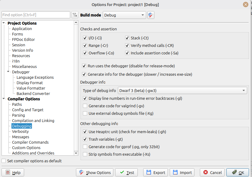Image resolution: width=252 pixels, height=177 pixels.
Task: Toggle Strip symbols from executable (-Xs)
Action: coord(85,154)
